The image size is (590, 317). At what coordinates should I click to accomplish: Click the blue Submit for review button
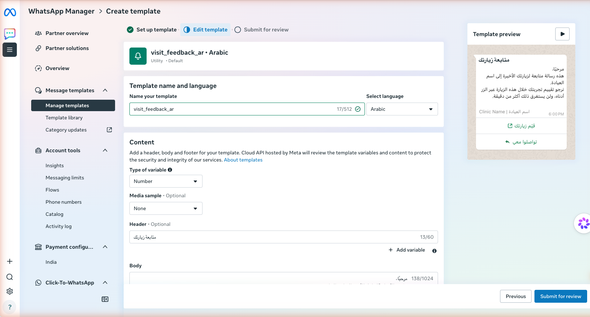click(561, 296)
